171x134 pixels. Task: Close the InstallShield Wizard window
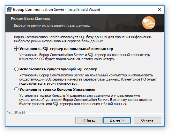pos(160,10)
